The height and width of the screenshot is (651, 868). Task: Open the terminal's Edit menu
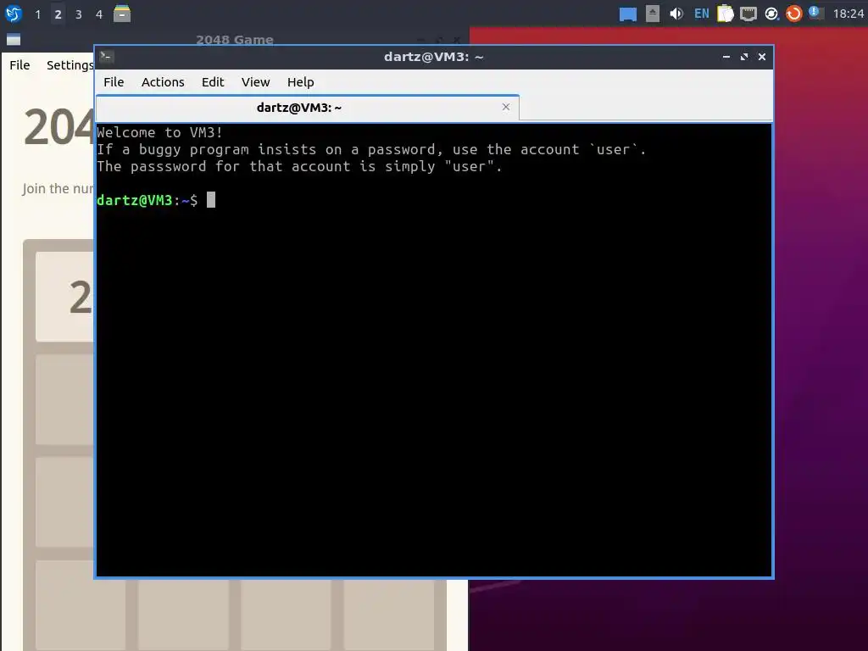(213, 82)
